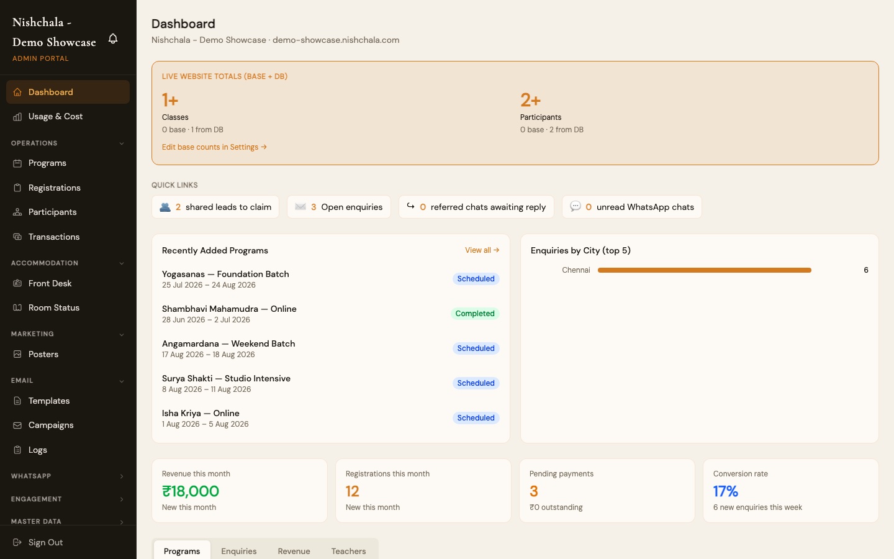Viewport: 894px width, 559px height.
Task: Click the Participants people icon
Action: tap(17, 212)
